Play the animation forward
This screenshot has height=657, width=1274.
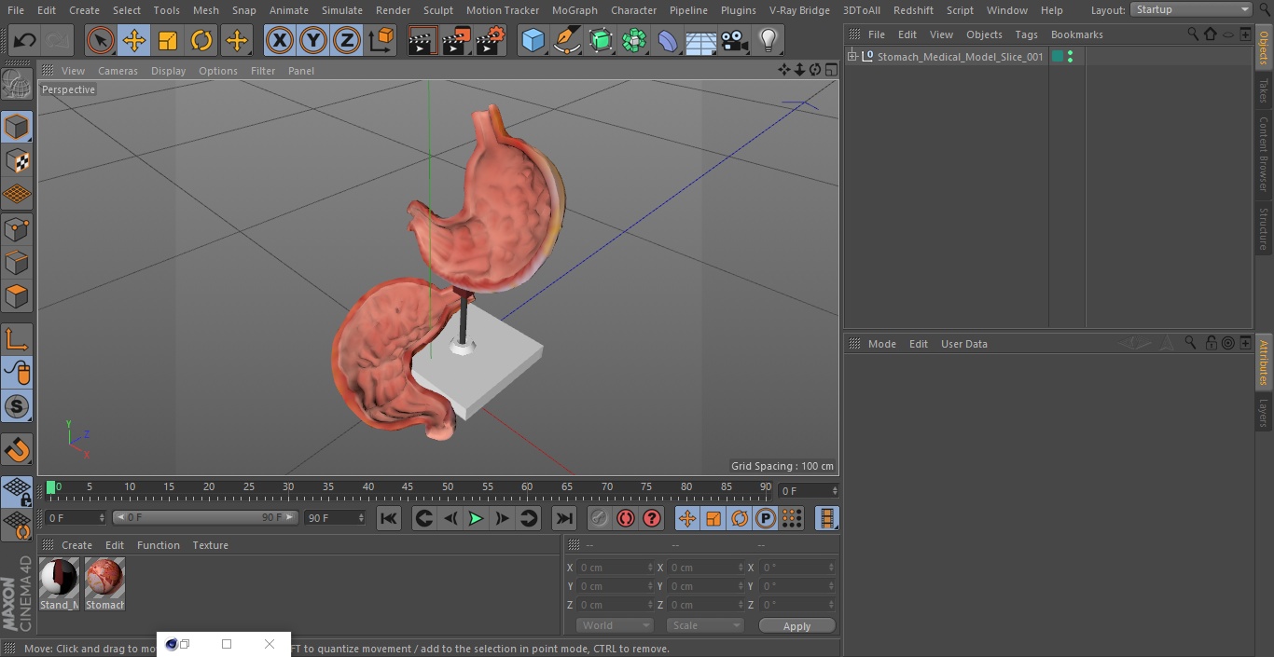click(476, 518)
